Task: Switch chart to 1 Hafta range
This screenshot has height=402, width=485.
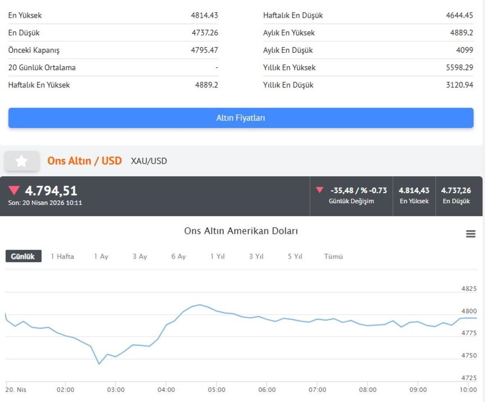Action: click(x=62, y=257)
